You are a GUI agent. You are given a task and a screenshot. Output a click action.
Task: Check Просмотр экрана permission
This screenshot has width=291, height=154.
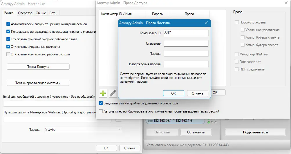click(x=237, y=22)
